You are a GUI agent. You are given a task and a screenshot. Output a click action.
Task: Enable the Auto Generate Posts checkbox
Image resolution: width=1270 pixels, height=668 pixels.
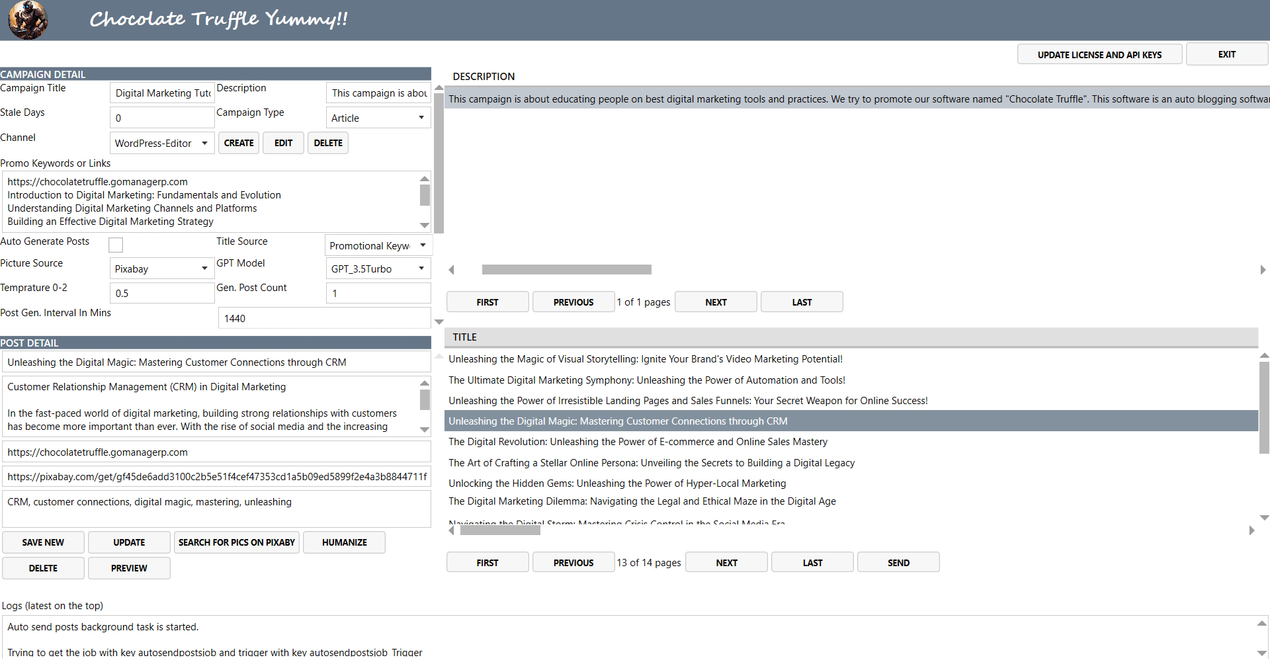pyautogui.click(x=116, y=245)
